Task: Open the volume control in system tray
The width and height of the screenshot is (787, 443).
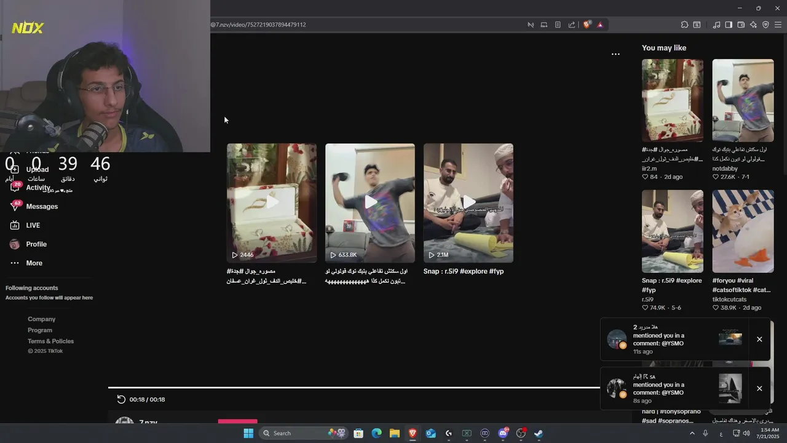Action: pos(746,433)
